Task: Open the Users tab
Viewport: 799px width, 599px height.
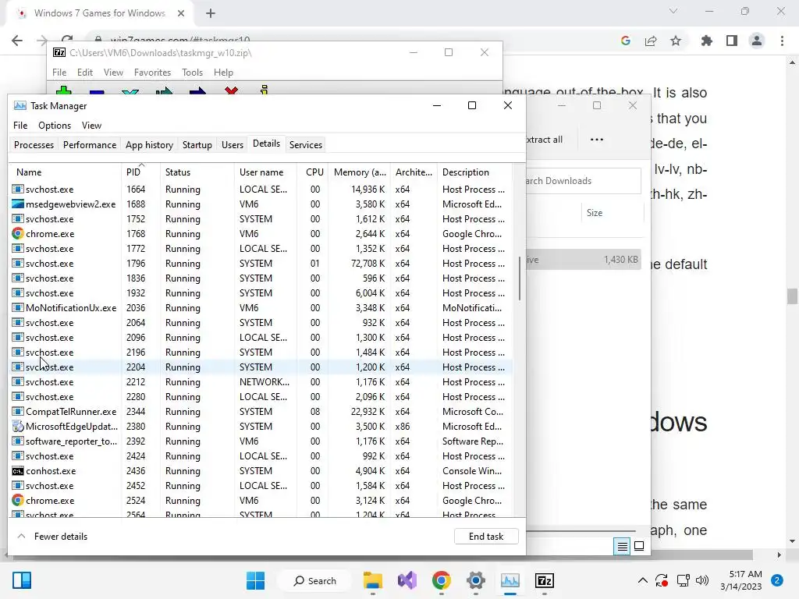Action: (233, 144)
